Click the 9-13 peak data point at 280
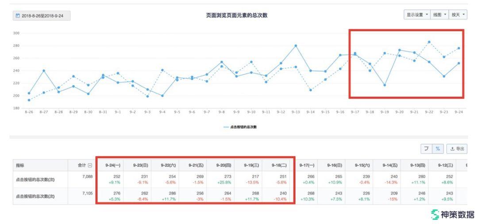 coord(296,45)
